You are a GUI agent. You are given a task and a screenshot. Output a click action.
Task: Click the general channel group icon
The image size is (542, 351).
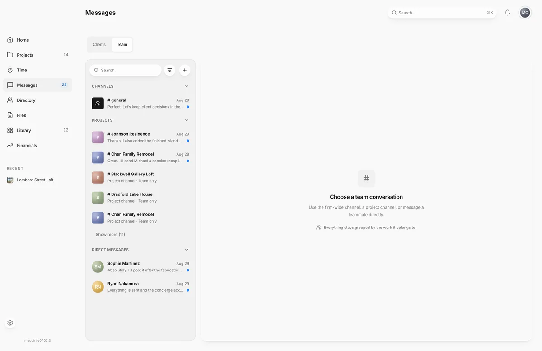[x=98, y=104]
